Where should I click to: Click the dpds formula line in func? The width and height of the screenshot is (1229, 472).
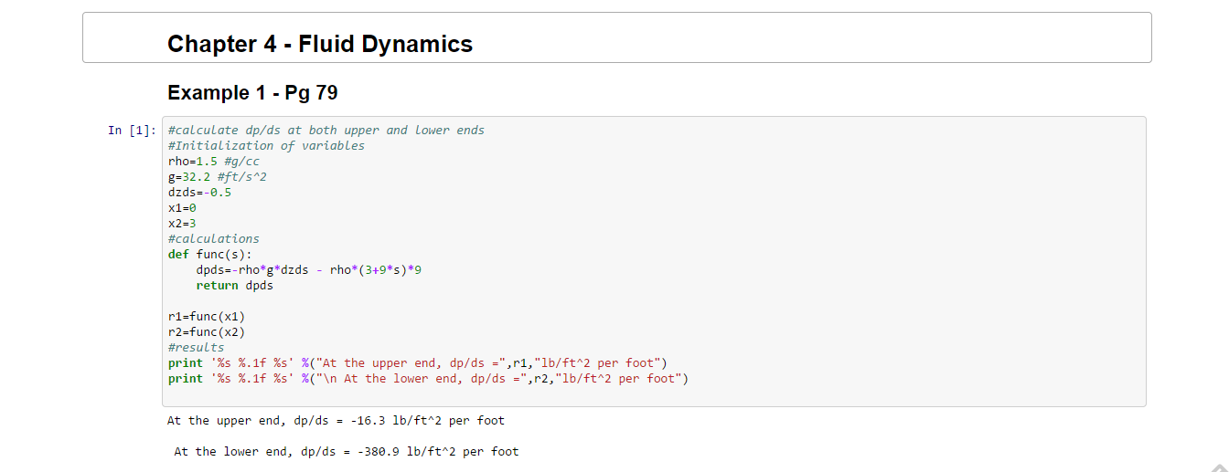308,270
